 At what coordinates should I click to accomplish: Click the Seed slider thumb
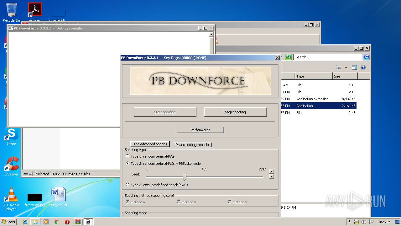[185, 177]
